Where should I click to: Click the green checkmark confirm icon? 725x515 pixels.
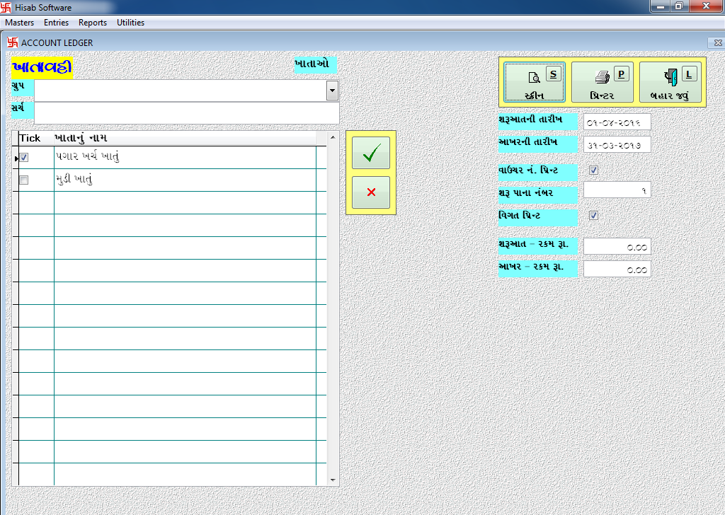[370, 153]
